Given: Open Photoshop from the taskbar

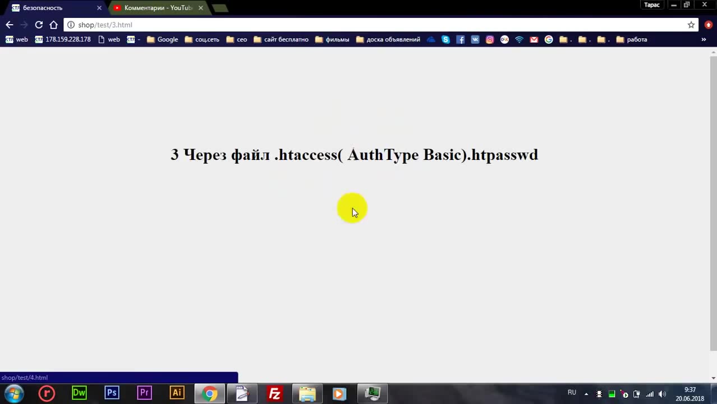Looking at the screenshot, I should (112, 393).
